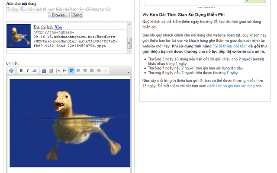Click the scroll up arrow of image list
Screen dimensions: 277x173
point(129,24)
